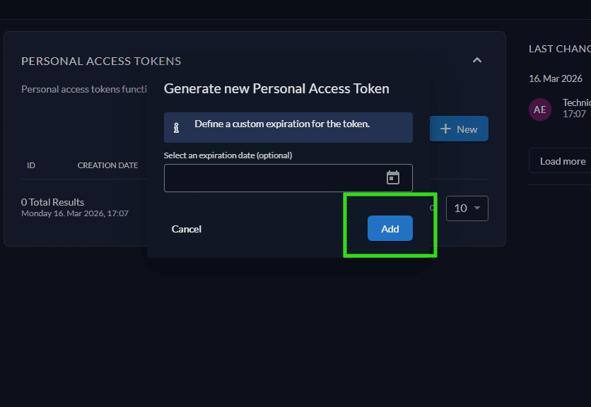
Task: Open the results-per-page dropdown showing 10
Action: coord(467,208)
